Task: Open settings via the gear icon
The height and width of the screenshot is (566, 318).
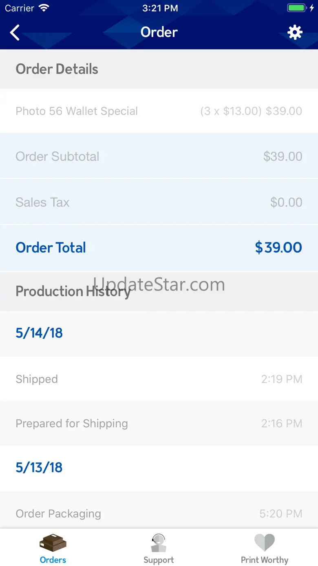Action: point(295,32)
